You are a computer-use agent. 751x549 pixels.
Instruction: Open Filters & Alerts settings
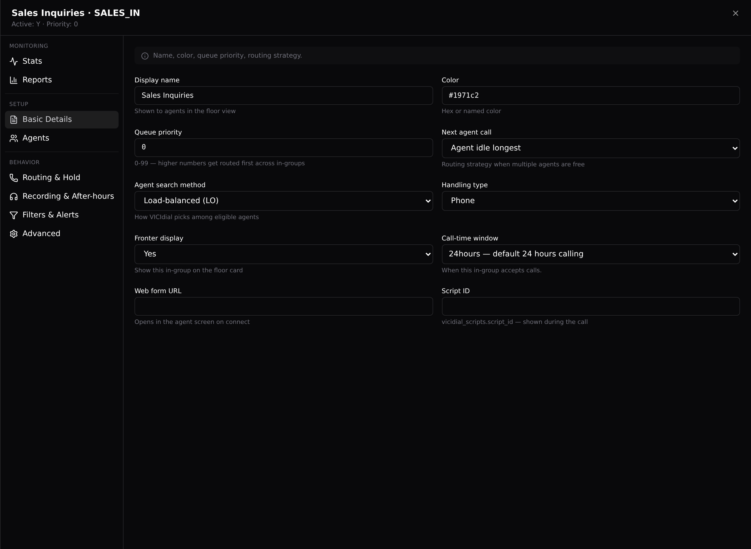pos(62,215)
